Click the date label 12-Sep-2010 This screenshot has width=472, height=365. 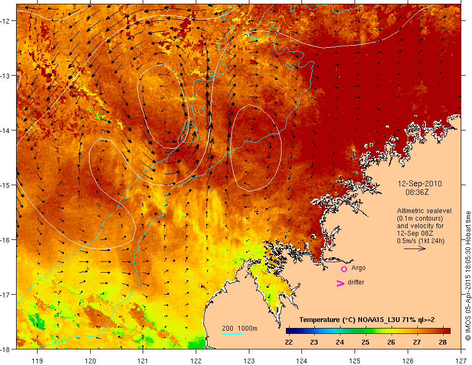[x=419, y=184]
